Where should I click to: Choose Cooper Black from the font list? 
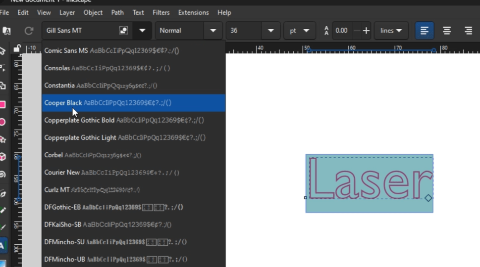(x=63, y=103)
